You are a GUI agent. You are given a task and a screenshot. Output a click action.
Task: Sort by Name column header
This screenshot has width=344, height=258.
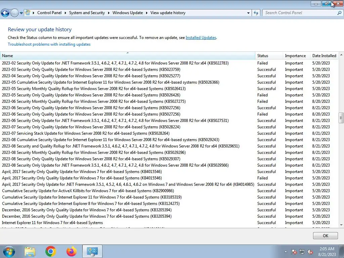127,56
